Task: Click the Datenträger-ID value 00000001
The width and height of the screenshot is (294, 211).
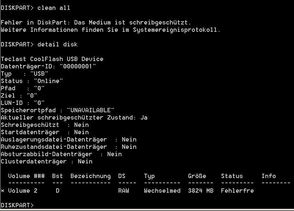Action: 77,66
